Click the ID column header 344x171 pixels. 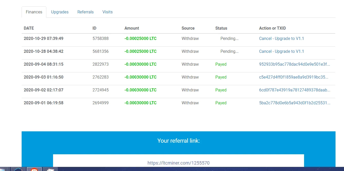(x=94, y=28)
